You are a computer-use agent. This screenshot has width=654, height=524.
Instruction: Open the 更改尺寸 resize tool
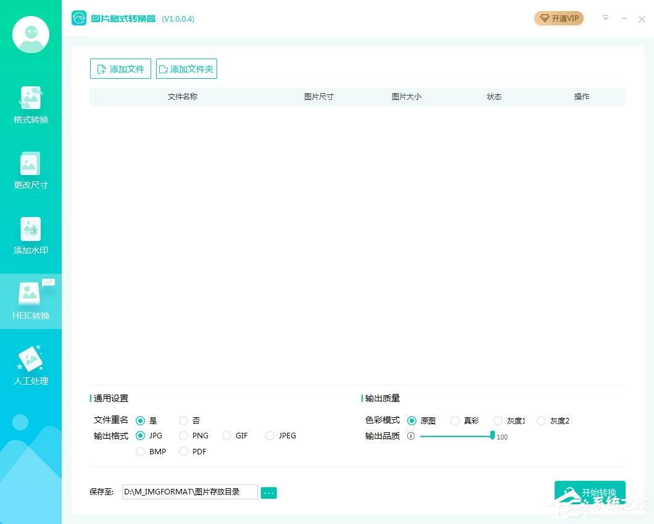click(x=30, y=170)
